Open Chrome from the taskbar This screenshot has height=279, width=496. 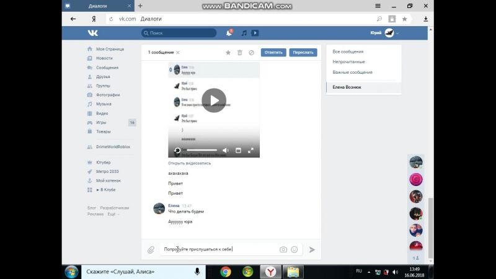pos(226,272)
